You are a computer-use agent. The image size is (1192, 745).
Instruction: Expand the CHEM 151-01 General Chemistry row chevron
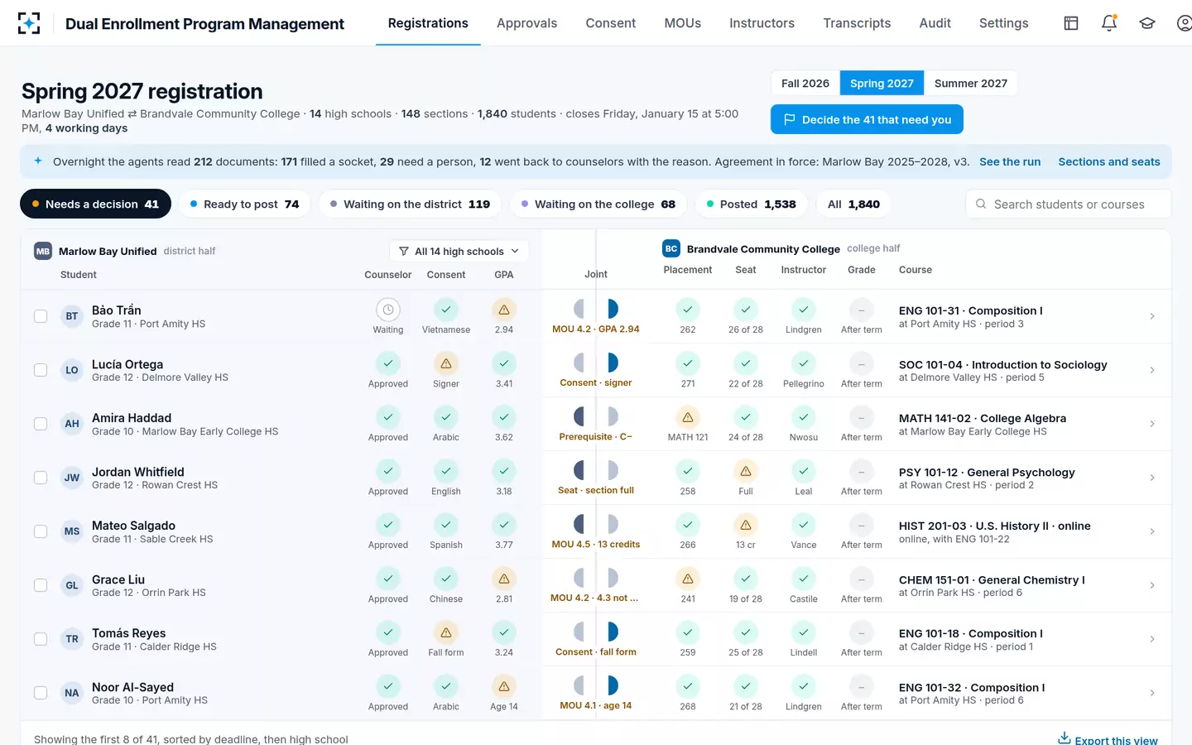point(1152,585)
